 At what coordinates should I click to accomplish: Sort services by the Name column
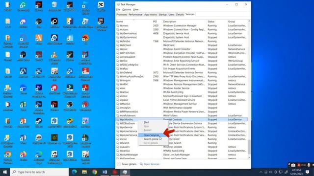133,22
